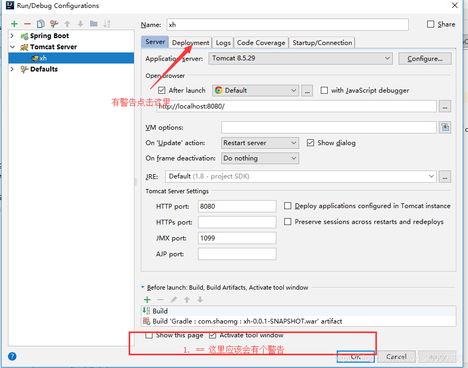The width and height of the screenshot is (468, 368).
Task: Click the HTTPs port field
Action: tap(237, 222)
